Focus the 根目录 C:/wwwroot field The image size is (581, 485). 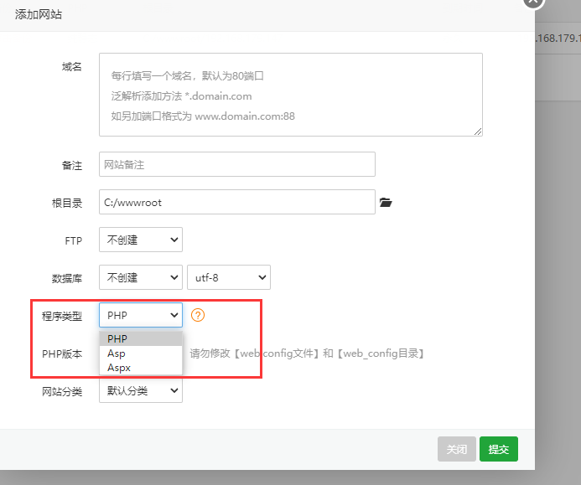pyautogui.click(x=237, y=202)
